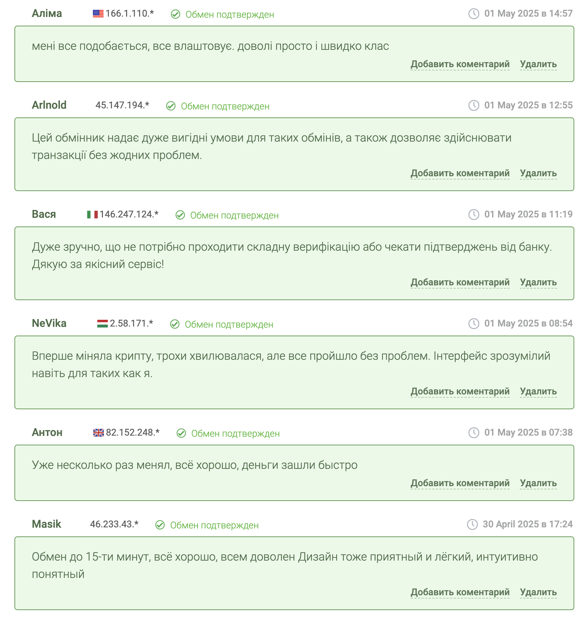
Task: Click the Italian flag icon beside Вася
Action: pyautogui.click(x=92, y=215)
